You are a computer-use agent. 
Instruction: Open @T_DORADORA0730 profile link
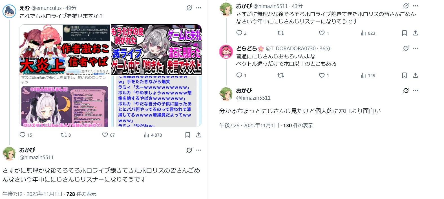pos(291,49)
